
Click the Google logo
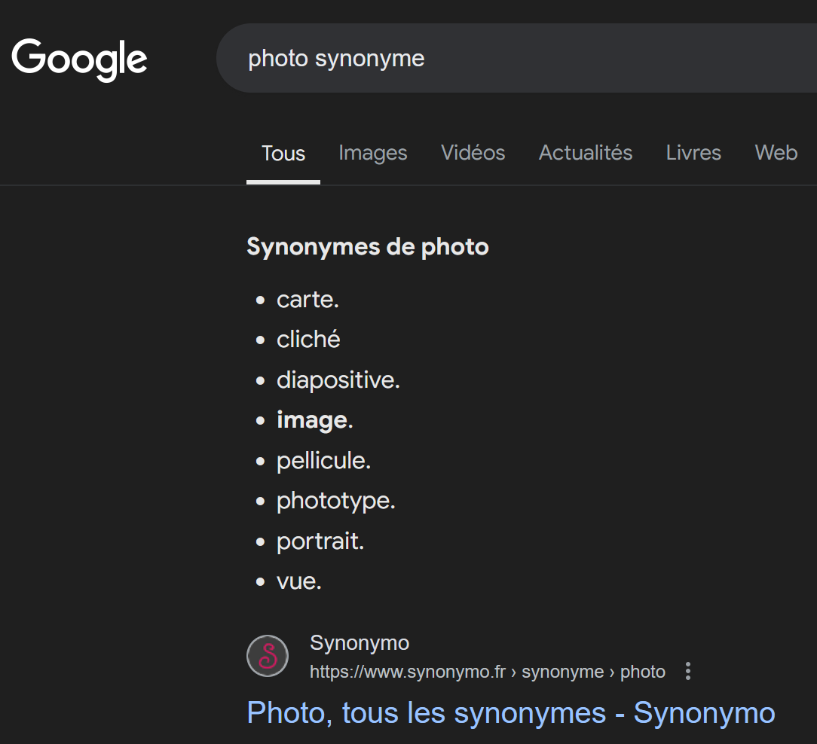tap(79, 59)
